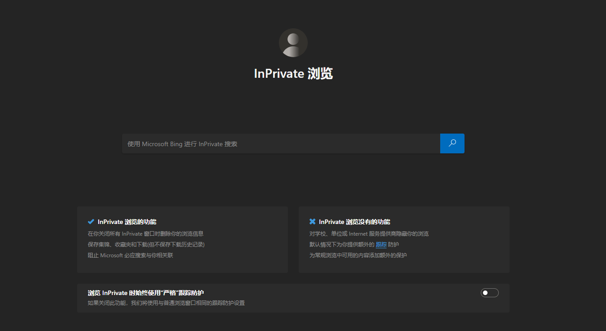Click the label "浏览 InPrivate 时始终使用“严格”跟踪防护"
The width and height of the screenshot is (606, 331).
click(146, 293)
